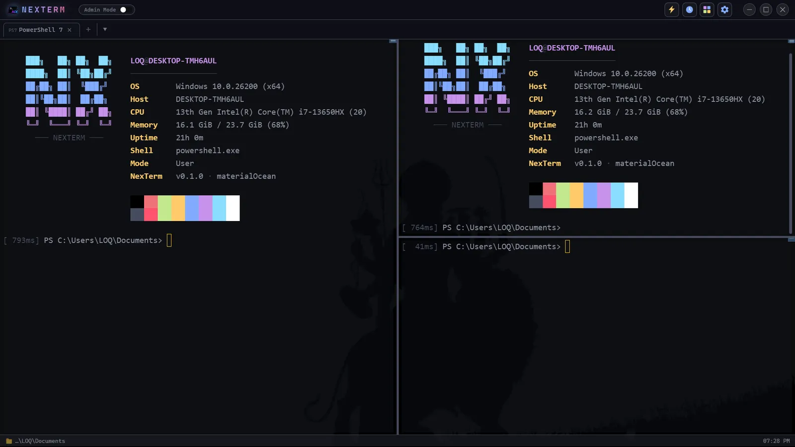Image resolution: width=795 pixels, height=447 pixels.
Task: Click the memory value 16.1 GiB / 23.7 GiB
Action: click(233, 125)
